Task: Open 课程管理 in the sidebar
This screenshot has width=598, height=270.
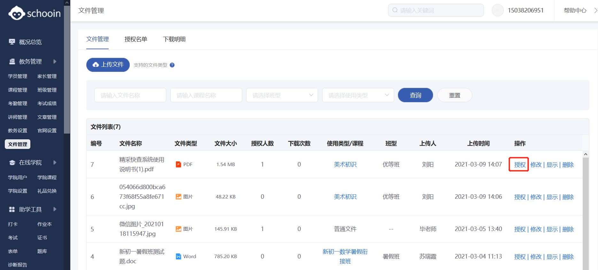Action: click(18, 90)
